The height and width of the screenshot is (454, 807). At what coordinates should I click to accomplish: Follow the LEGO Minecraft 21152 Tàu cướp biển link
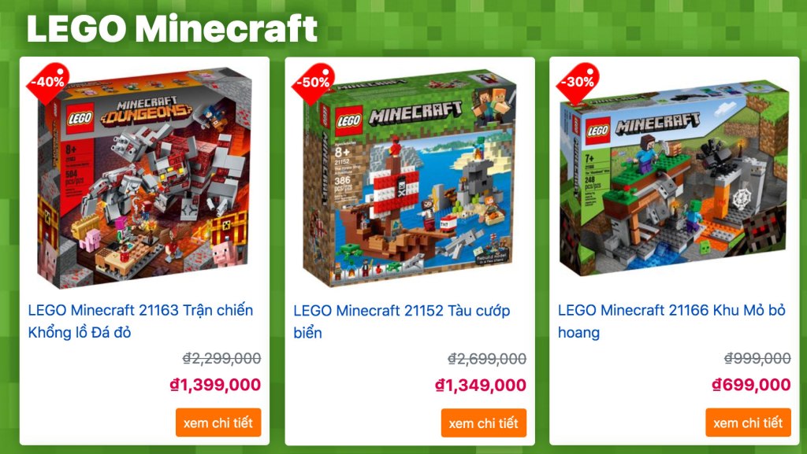(x=401, y=322)
